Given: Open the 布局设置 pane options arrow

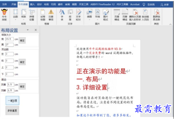Looking at the screenshot, I should tap(28, 30).
